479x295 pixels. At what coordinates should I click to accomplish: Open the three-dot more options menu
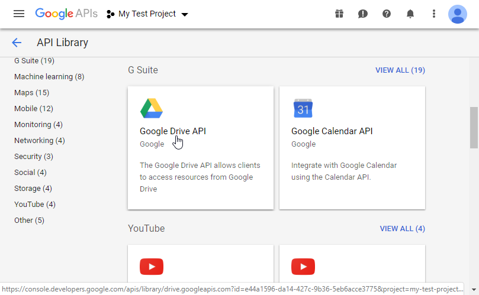click(434, 14)
